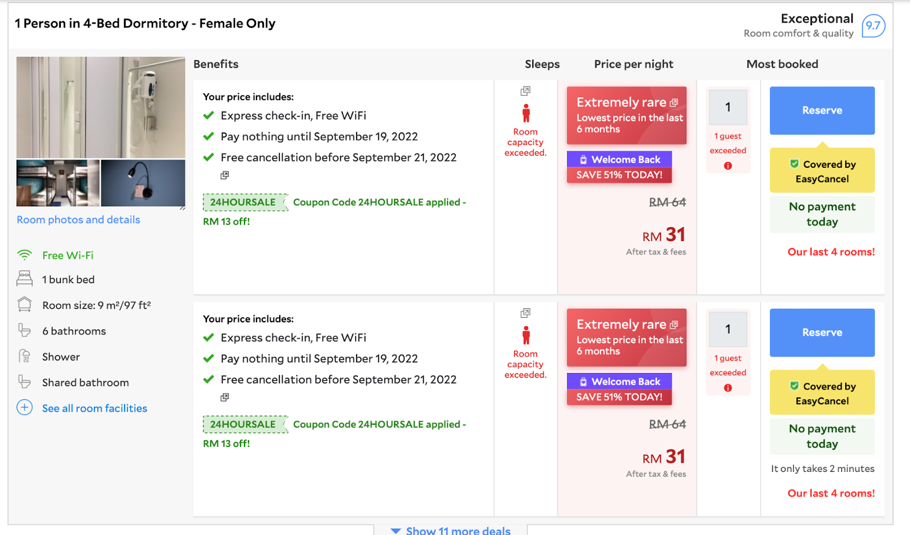910x535 pixels.
Task: Reserve the second dormitory offer
Action: (822, 333)
